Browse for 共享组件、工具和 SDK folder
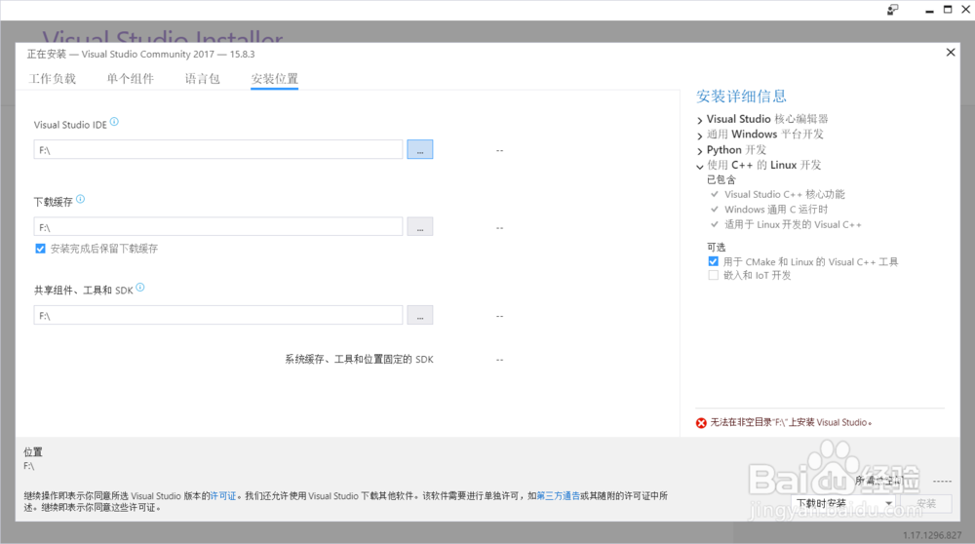 point(419,315)
